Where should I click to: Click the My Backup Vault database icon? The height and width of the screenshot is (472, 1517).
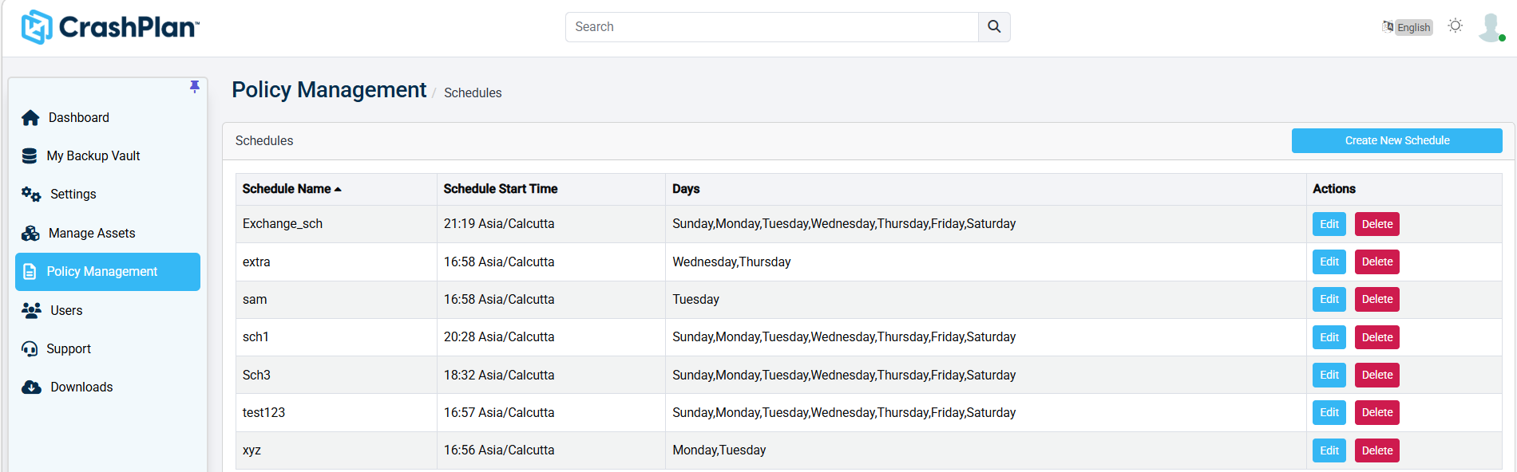[x=30, y=156]
